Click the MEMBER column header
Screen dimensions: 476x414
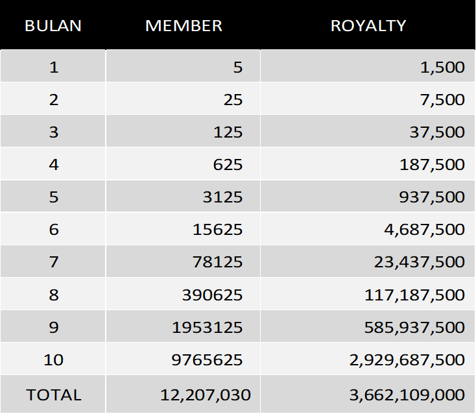pyautogui.click(x=184, y=26)
